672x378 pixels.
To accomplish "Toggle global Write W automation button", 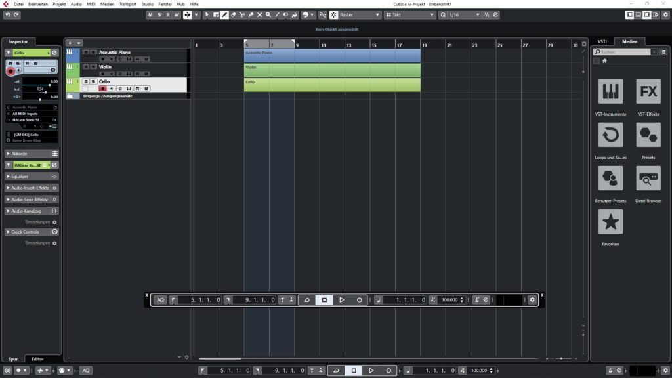I will tap(177, 15).
